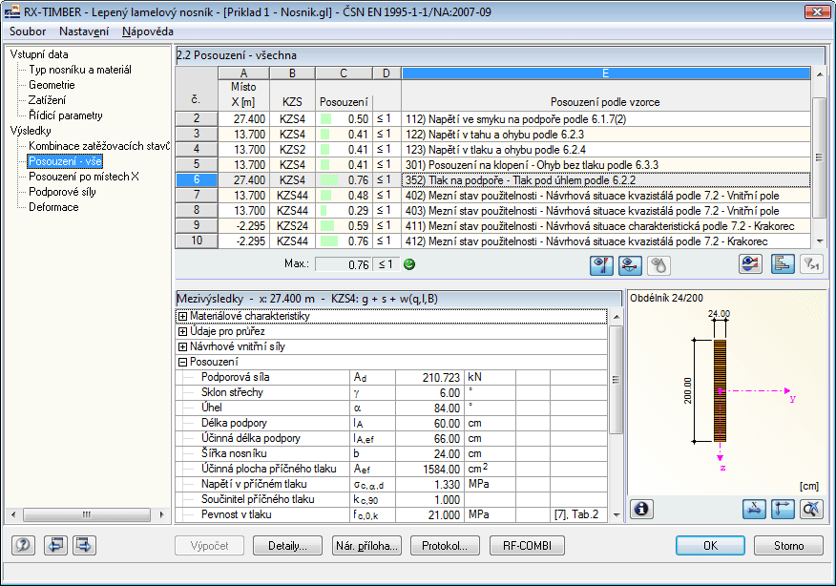Click the Podporová síla value 210.723
Screen dimensions: 836x586
click(429, 378)
